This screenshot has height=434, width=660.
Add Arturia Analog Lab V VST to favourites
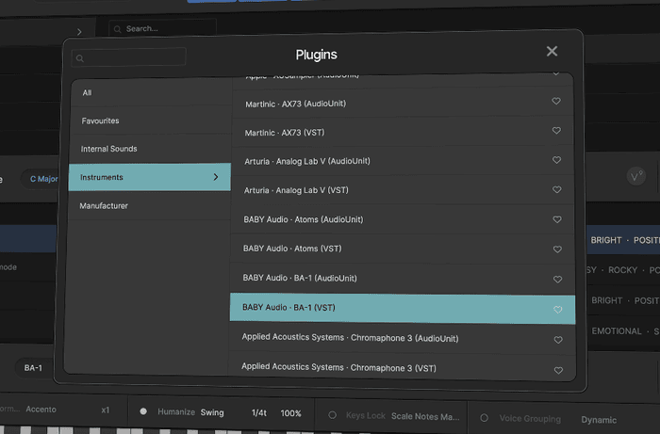(x=556, y=190)
